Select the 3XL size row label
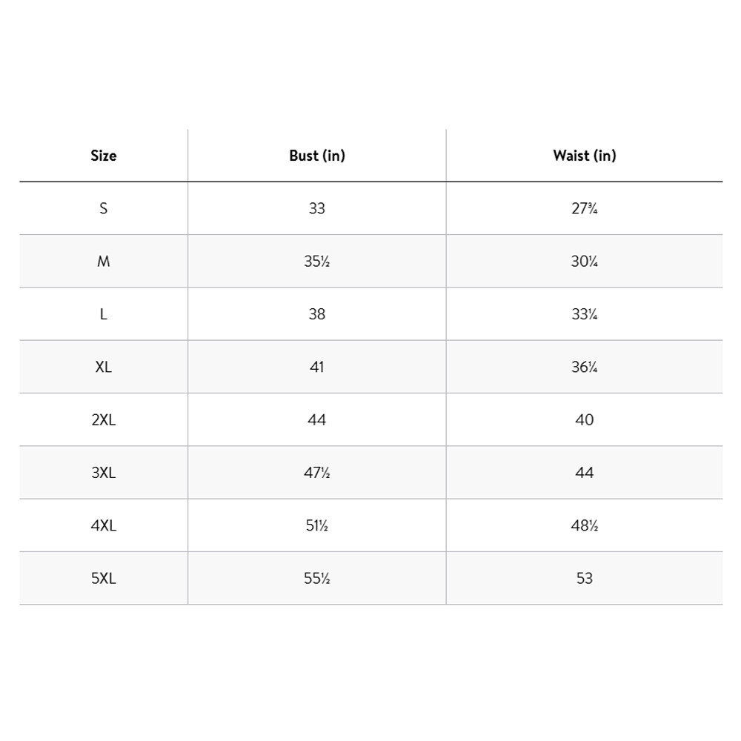Screen dimensions: 741x741 click(x=104, y=473)
